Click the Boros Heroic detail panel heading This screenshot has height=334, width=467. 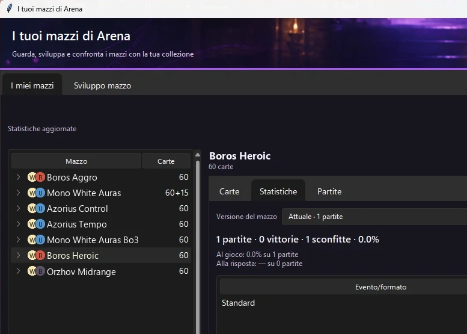pyautogui.click(x=240, y=156)
